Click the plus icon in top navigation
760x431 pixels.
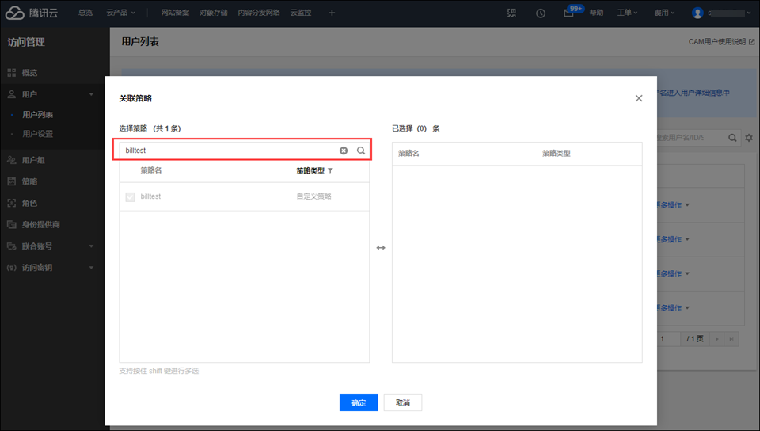(332, 13)
